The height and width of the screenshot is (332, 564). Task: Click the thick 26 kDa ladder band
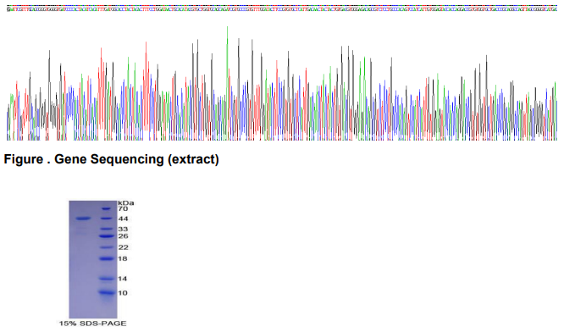click(x=107, y=236)
